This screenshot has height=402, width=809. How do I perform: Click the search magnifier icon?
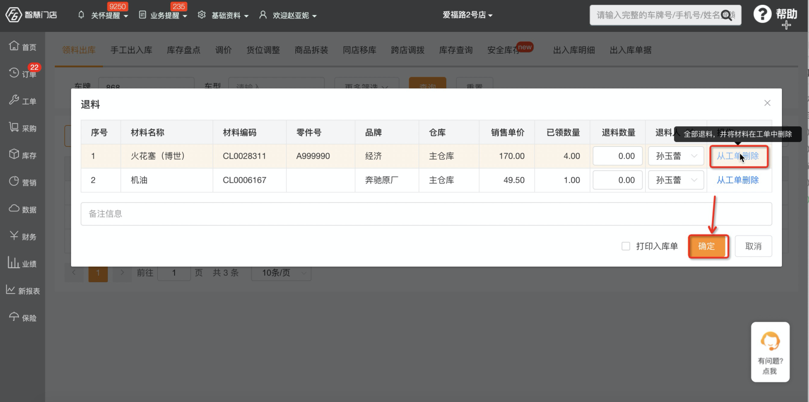(x=726, y=15)
